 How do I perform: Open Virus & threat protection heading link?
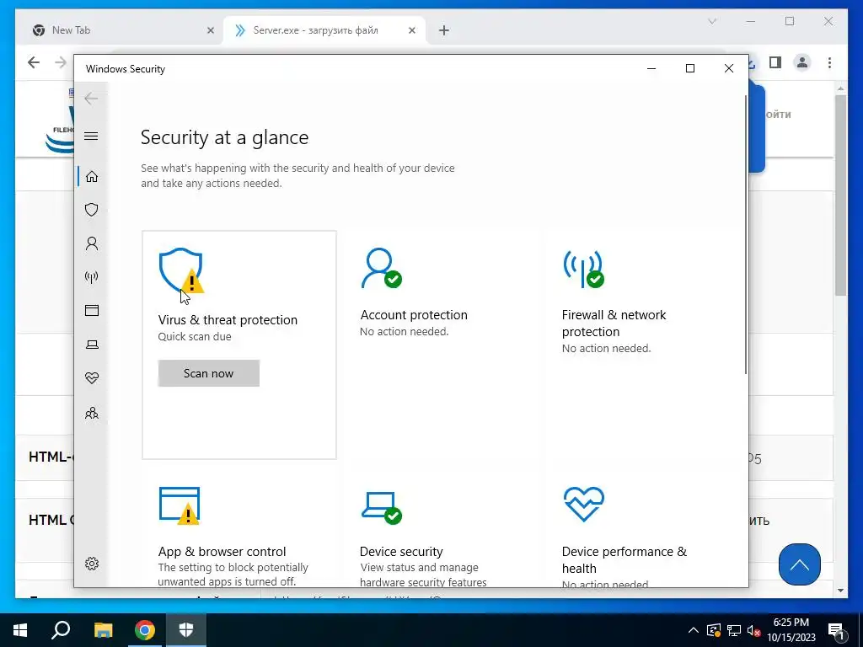(228, 319)
